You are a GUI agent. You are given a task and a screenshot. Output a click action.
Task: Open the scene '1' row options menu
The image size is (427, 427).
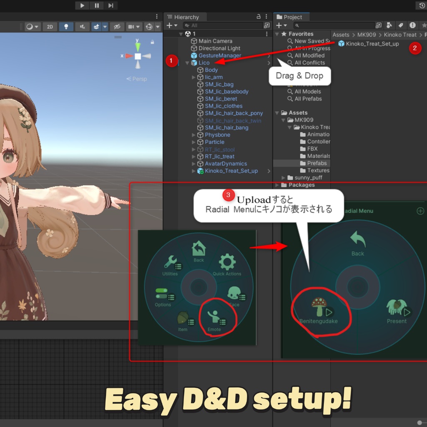tap(266, 34)
